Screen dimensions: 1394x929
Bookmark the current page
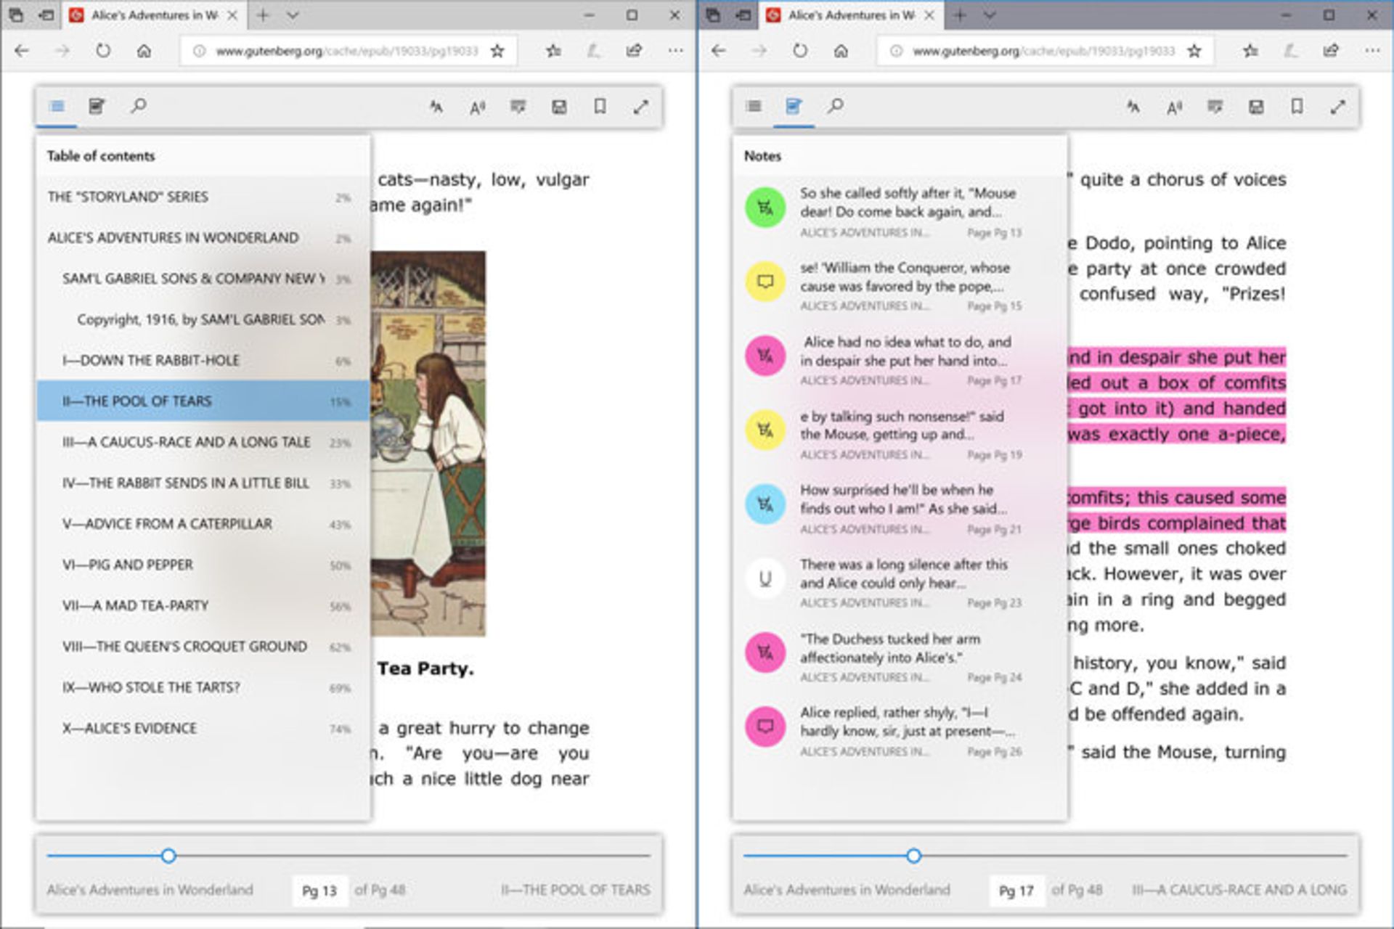[599, 107]
